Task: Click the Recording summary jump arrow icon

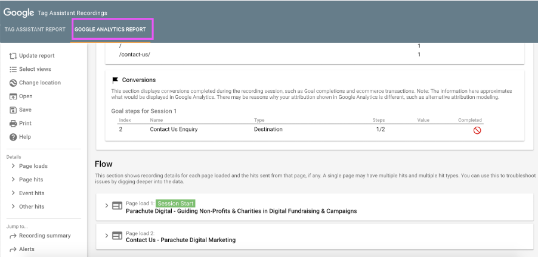Action: (13, 236)
